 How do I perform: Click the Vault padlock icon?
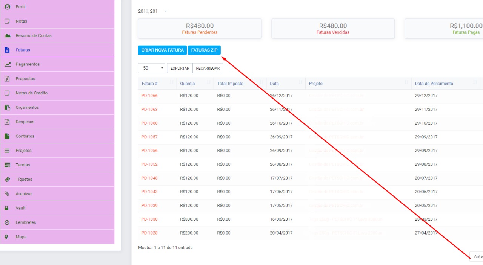pyautogui.click(x=7, y=208)
